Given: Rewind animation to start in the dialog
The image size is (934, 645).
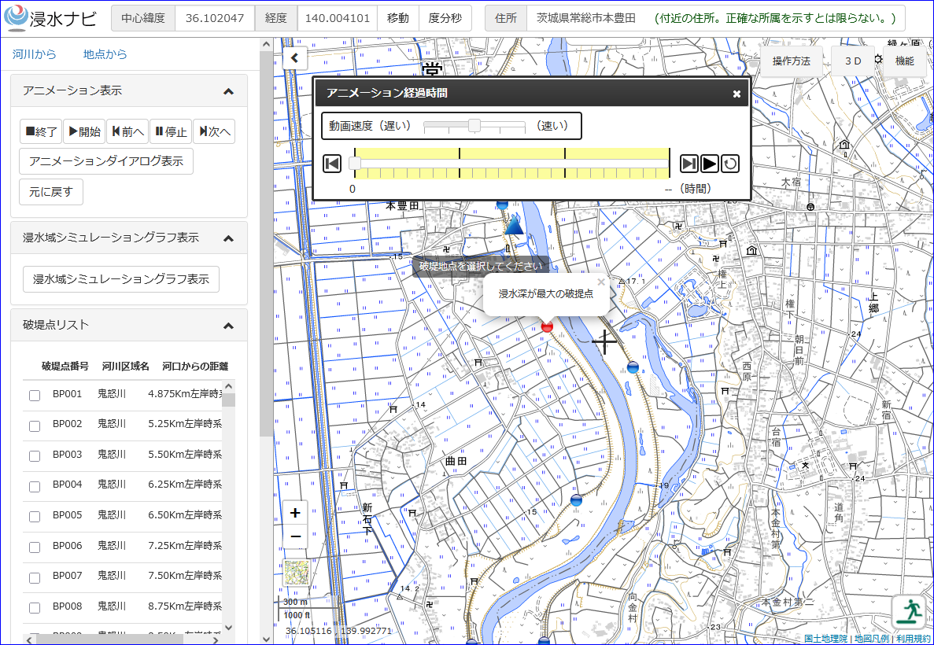Looking at the screenshot, I should 332,163.
